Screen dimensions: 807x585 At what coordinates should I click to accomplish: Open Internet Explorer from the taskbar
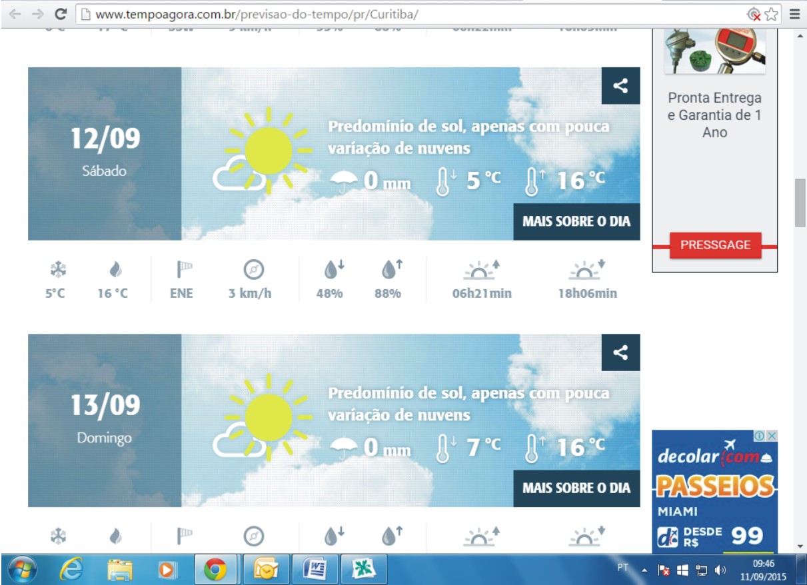[71, 570]
